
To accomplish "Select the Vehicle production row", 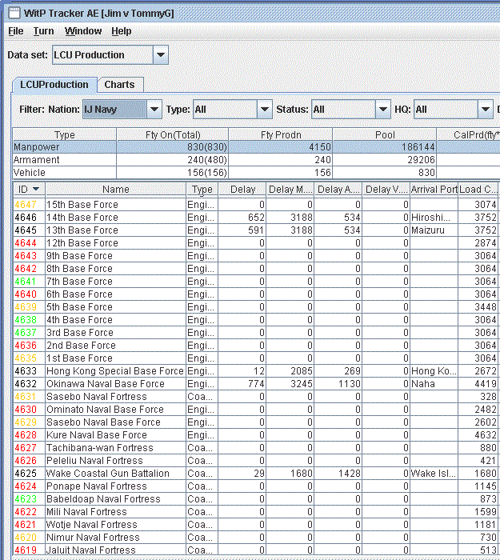I will [x=257, y=173].
